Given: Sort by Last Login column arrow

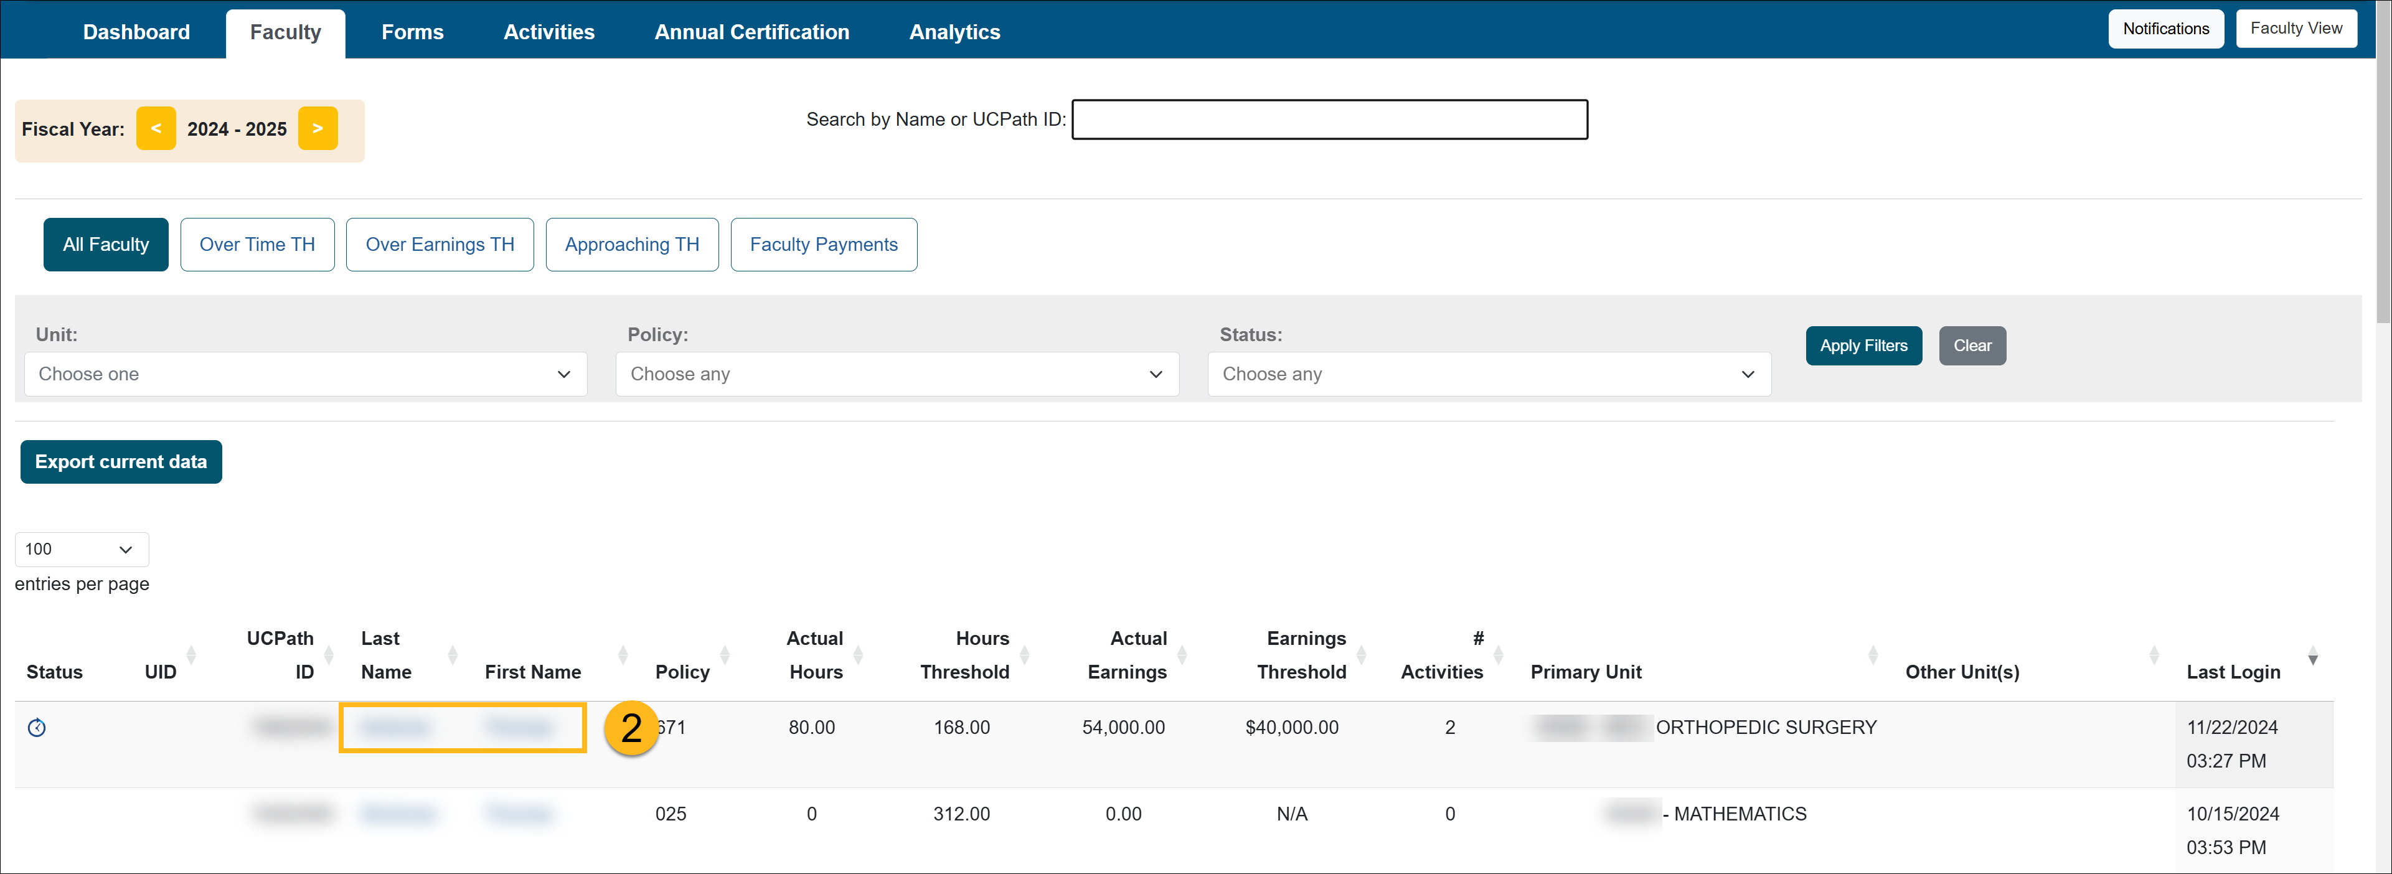Looking at the screenshot, I should tap(2312, 657).
